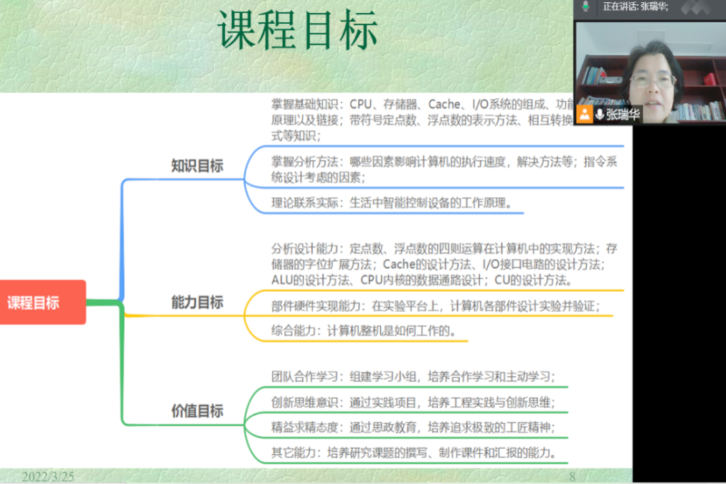Click the '部件硬件实现能力' line
726x484 pixels.
pyautogui.click(x=435, y=306)
